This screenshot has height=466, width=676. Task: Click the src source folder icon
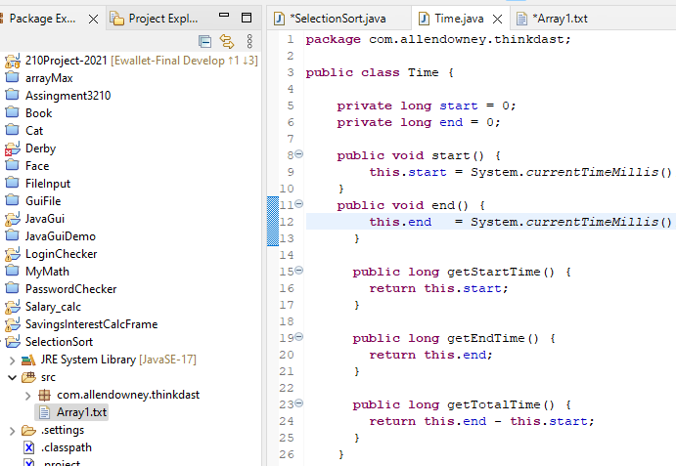(28, 377)
